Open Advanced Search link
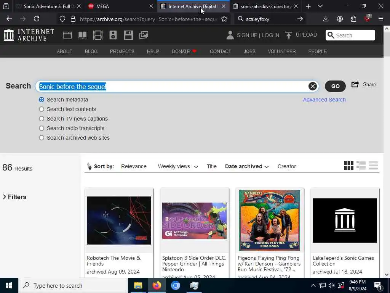The width and height of the screenshot is (390, 293). 324,100
